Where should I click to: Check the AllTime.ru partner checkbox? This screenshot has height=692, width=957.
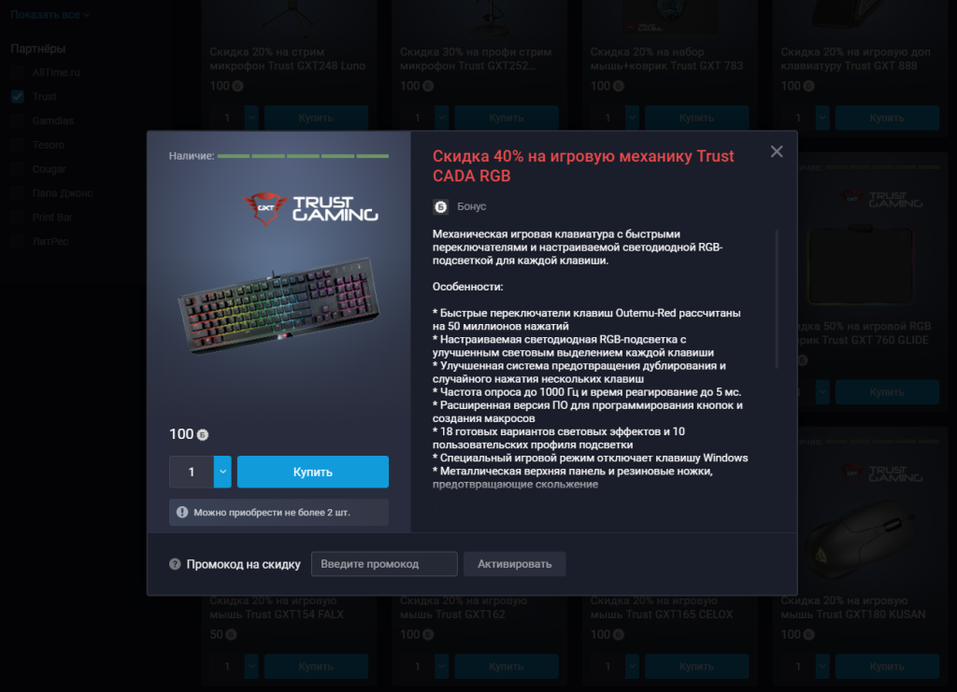point(18,73)
